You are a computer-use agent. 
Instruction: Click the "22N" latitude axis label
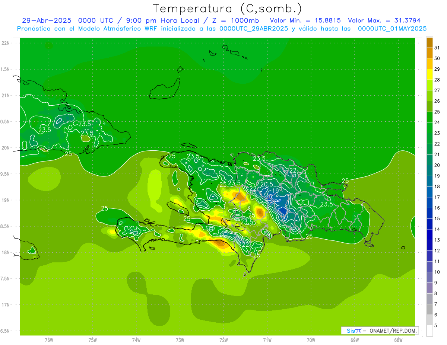(6, 43)
